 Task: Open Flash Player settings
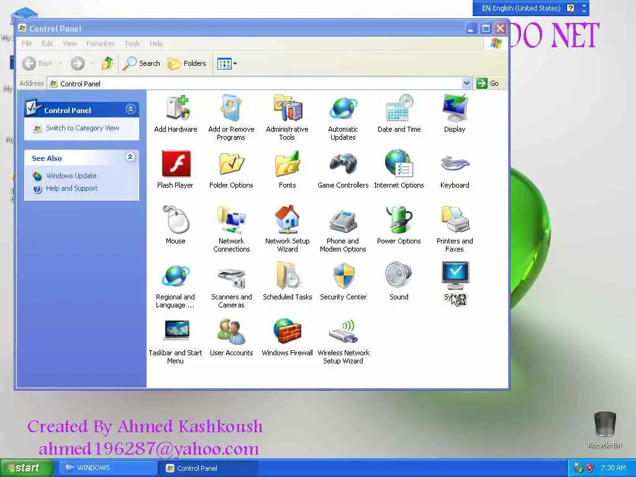pos(175,170)
